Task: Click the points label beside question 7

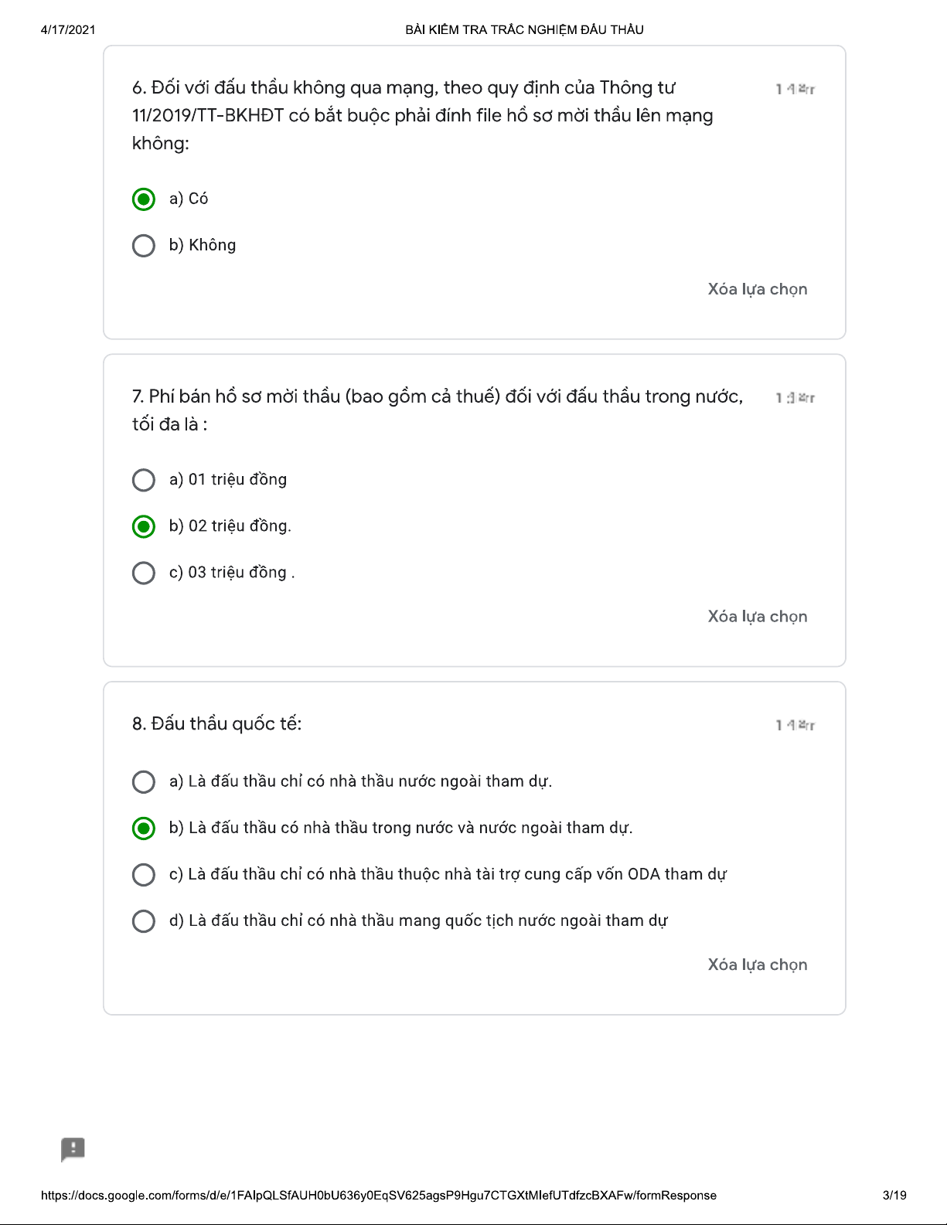Action: tap(795, 398)
